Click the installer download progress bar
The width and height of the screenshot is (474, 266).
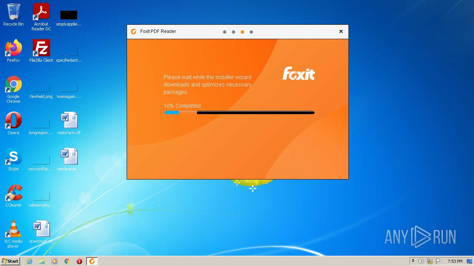coord(239,112)
